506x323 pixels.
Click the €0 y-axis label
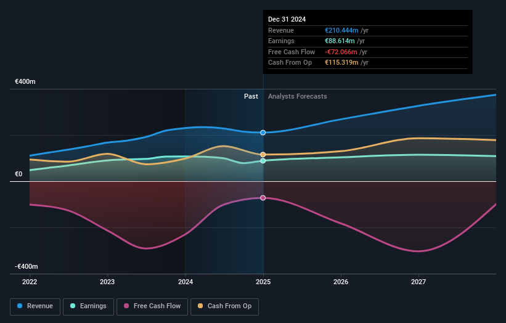pyautogui.click(x=18, y=174)
